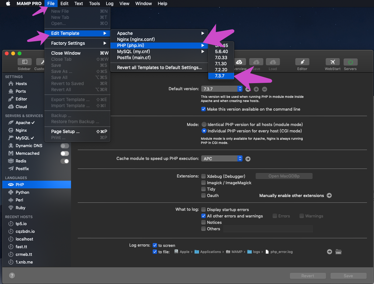Screen dimensions: 374x284
Task: Enable Imagick / ImageMagick extension
Action: 203,183
